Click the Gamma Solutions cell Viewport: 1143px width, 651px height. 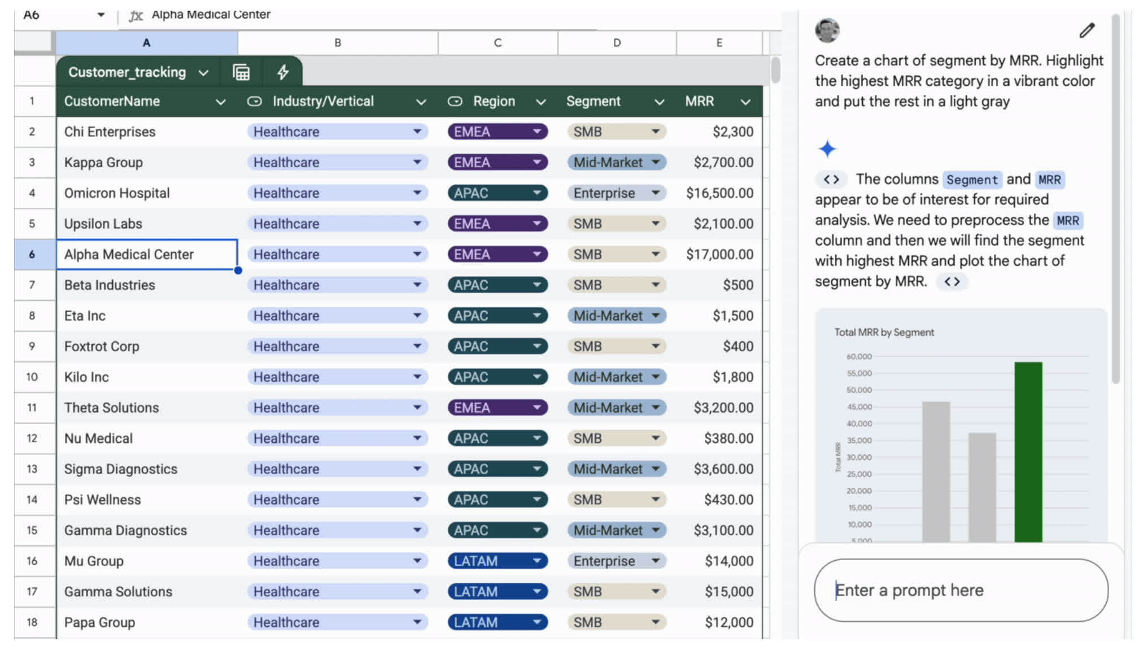coord(147,592)
